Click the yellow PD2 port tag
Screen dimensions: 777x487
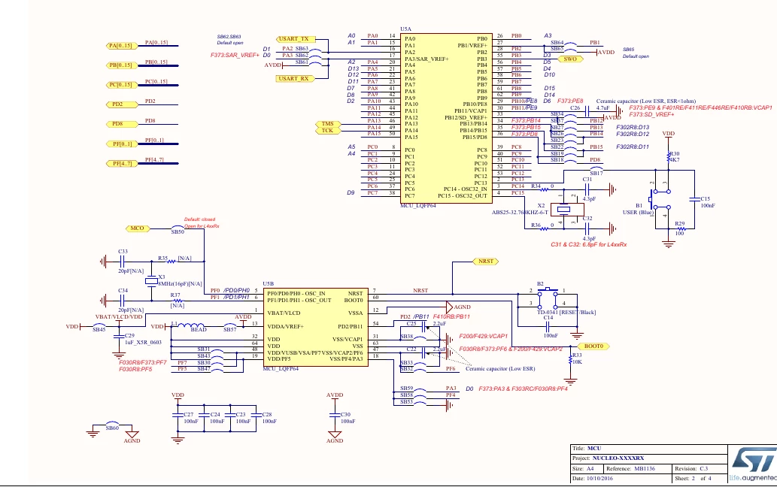point(121,104)
